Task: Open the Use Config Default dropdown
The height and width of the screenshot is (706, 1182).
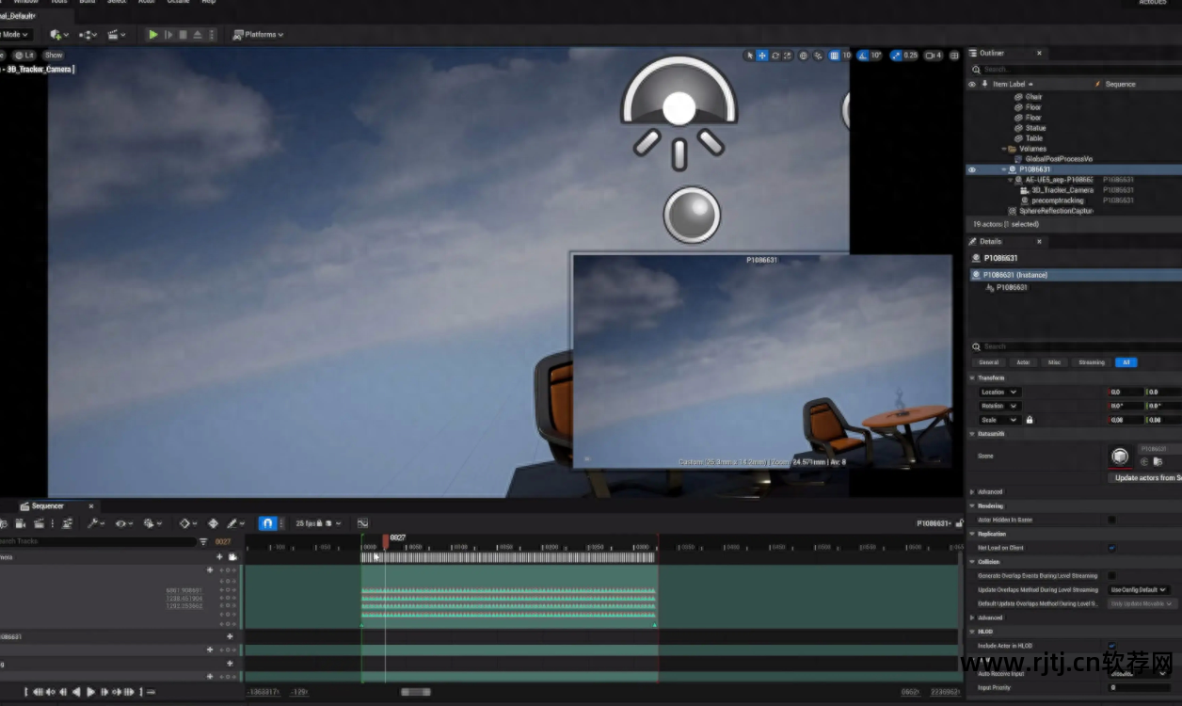Action: pos(1138,590)
